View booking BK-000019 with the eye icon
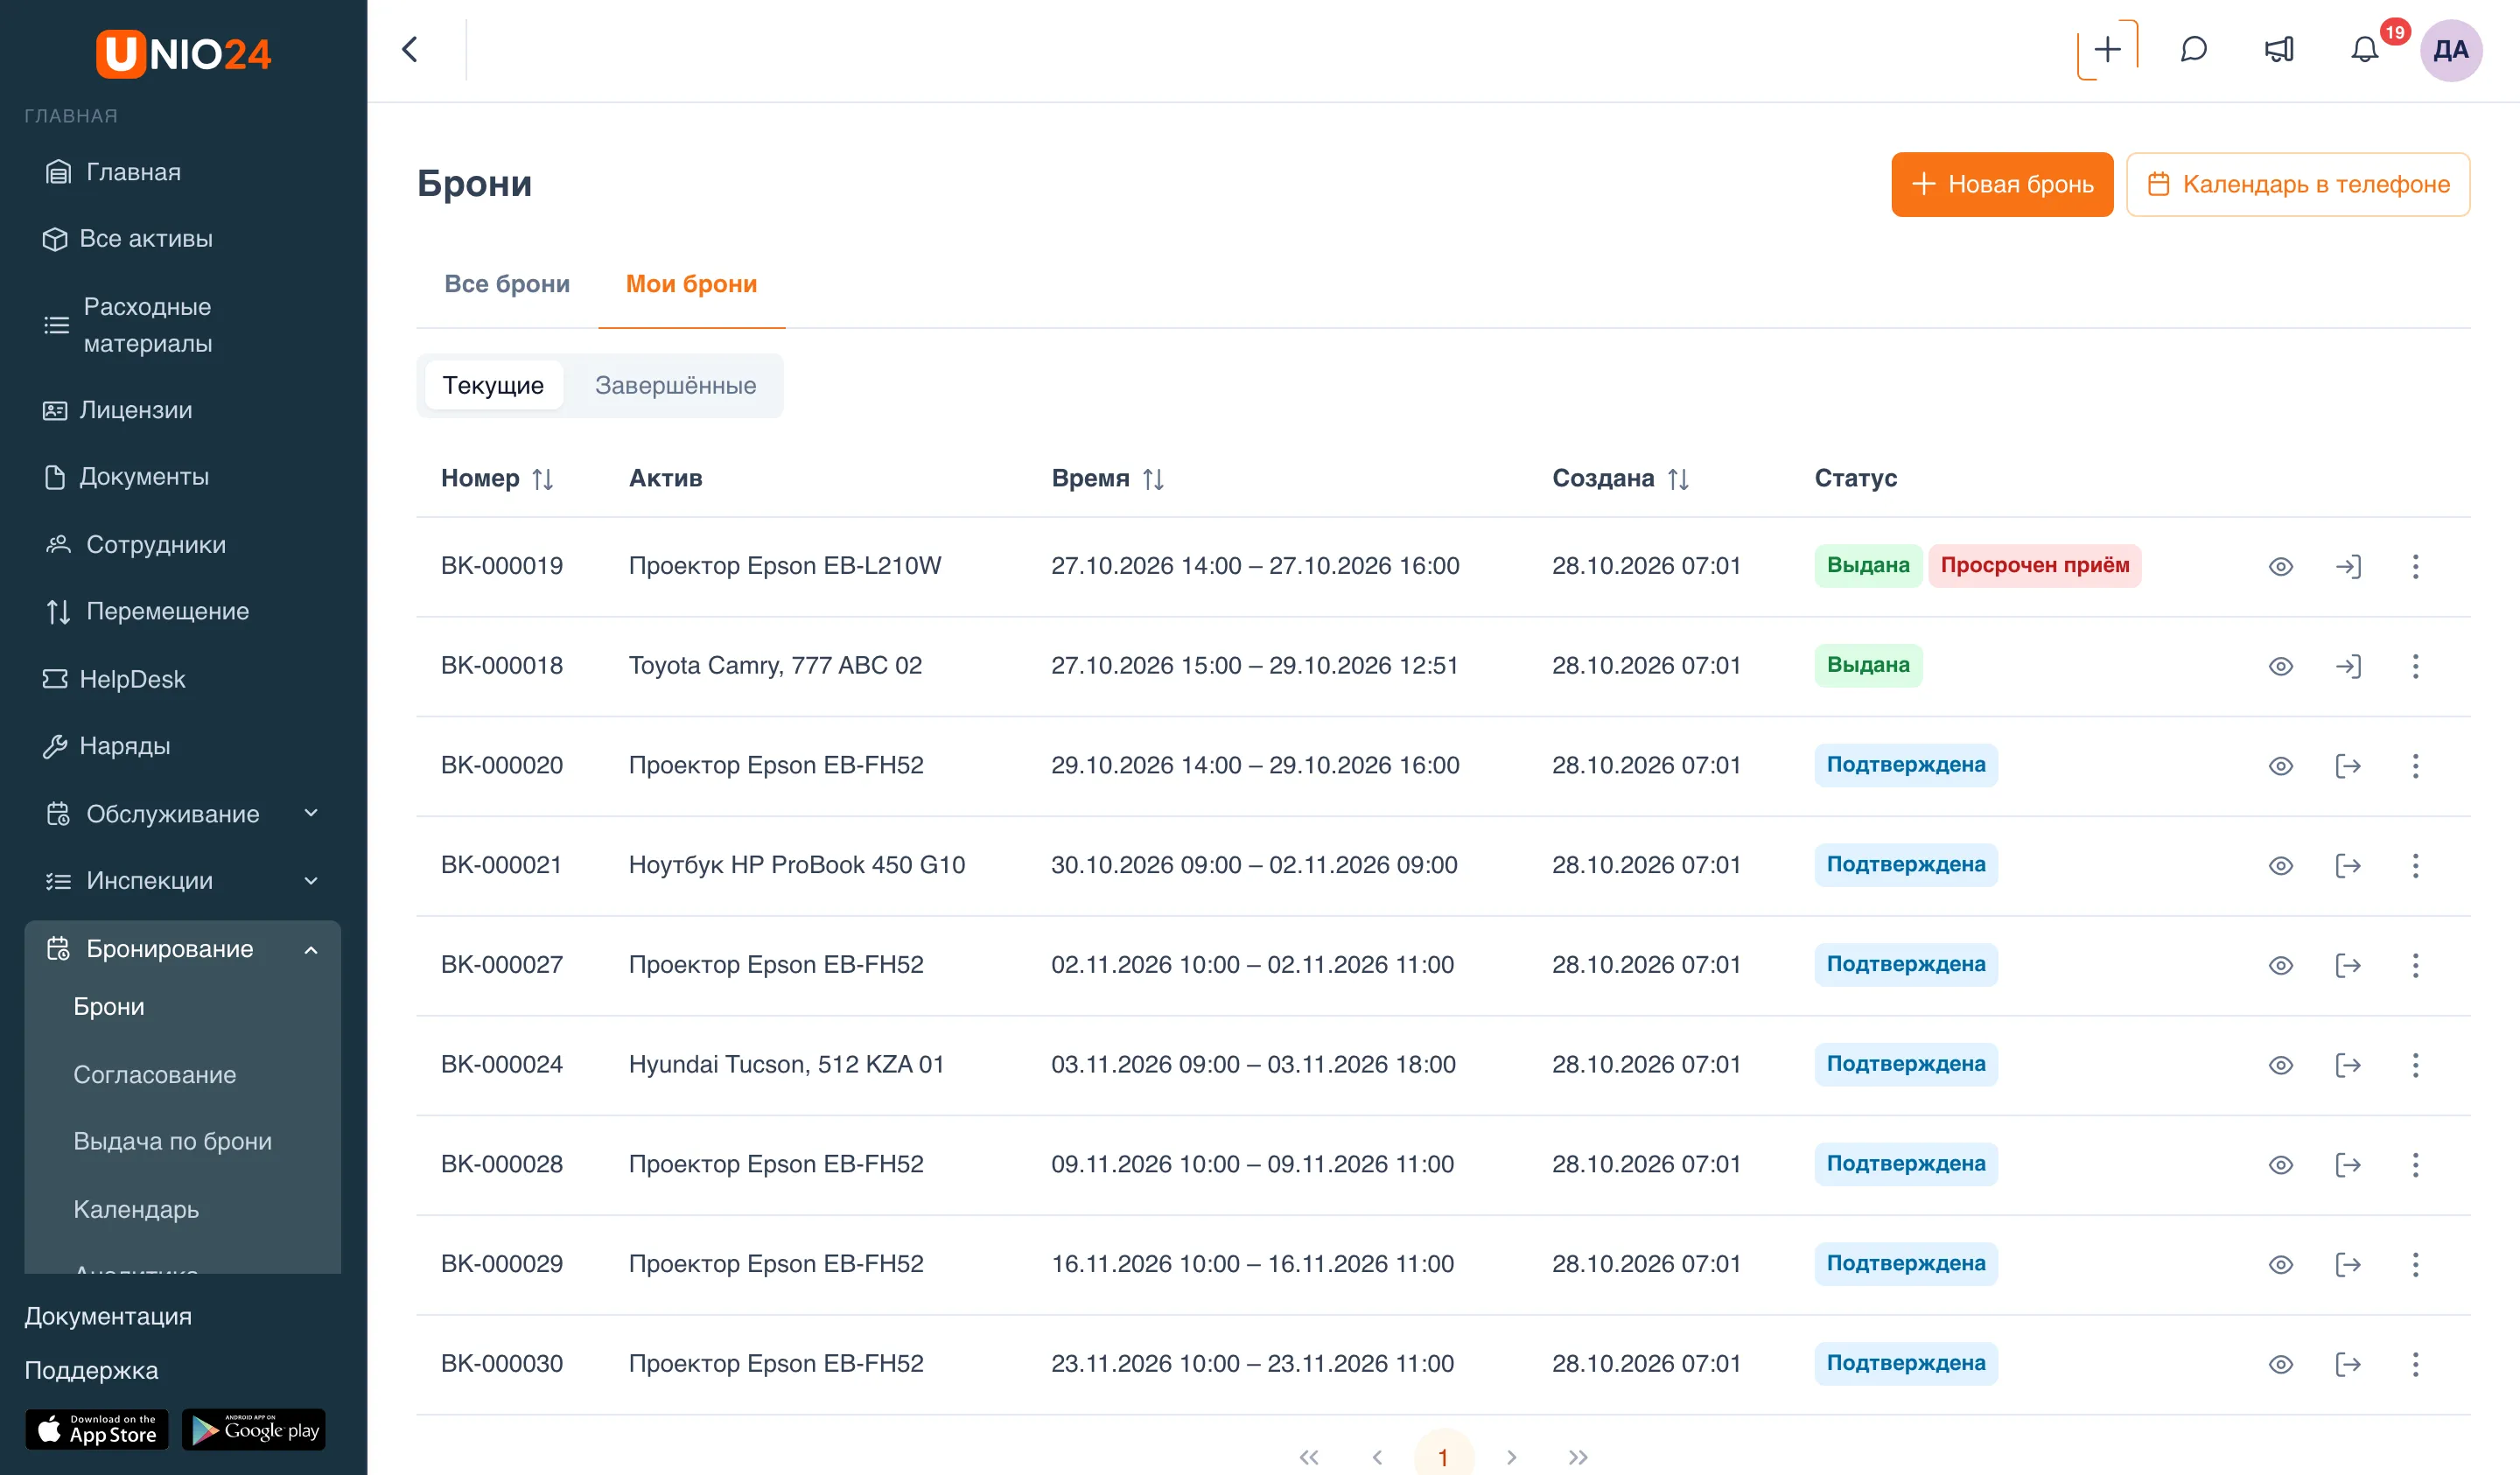Screen dimensions: 2520x1475 click(x=2280, y=567)
